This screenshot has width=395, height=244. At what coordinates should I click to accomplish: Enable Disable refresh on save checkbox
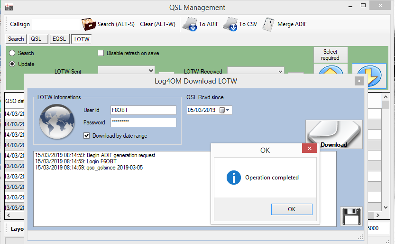[x=101, y=53]
